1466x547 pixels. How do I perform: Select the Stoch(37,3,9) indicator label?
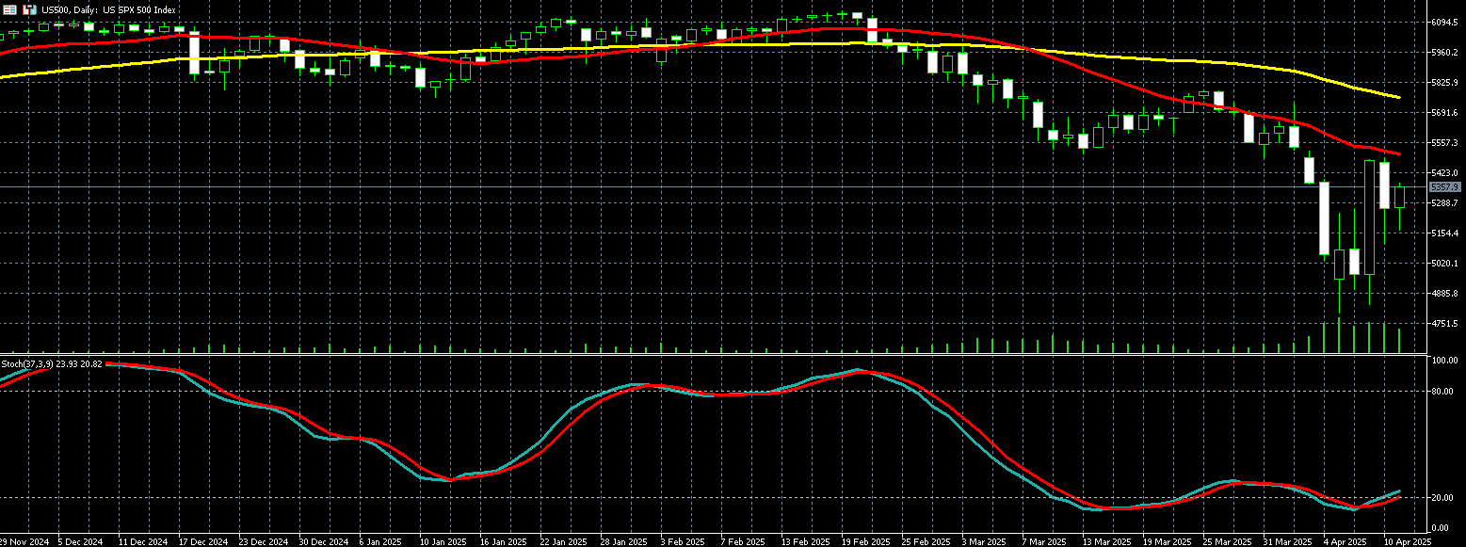point(26,363)
